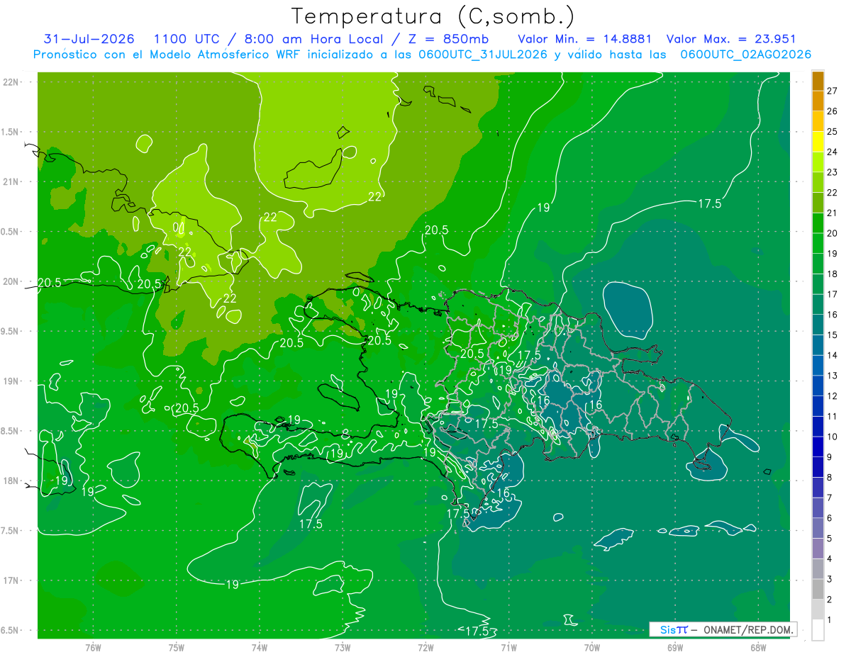Image resolution: width=851 pixels, height=657 pixels.
Task: Click the '74W' longitude axis label
Action: tap(260, 647)
